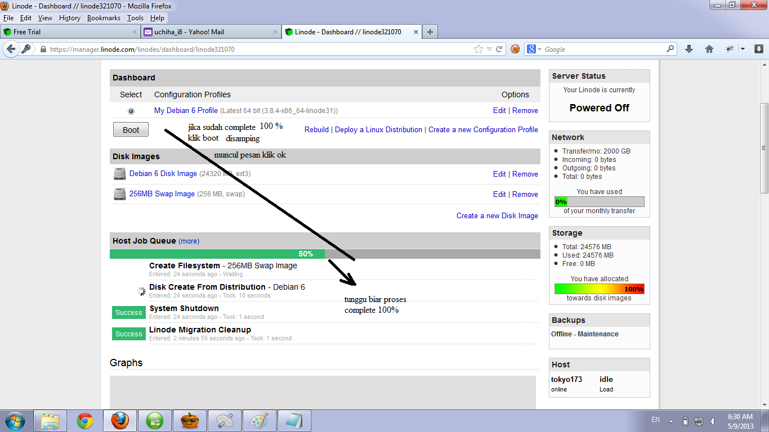Go back using the browser back arrow
The image size is (769, 432).
(x=10, y=49)
